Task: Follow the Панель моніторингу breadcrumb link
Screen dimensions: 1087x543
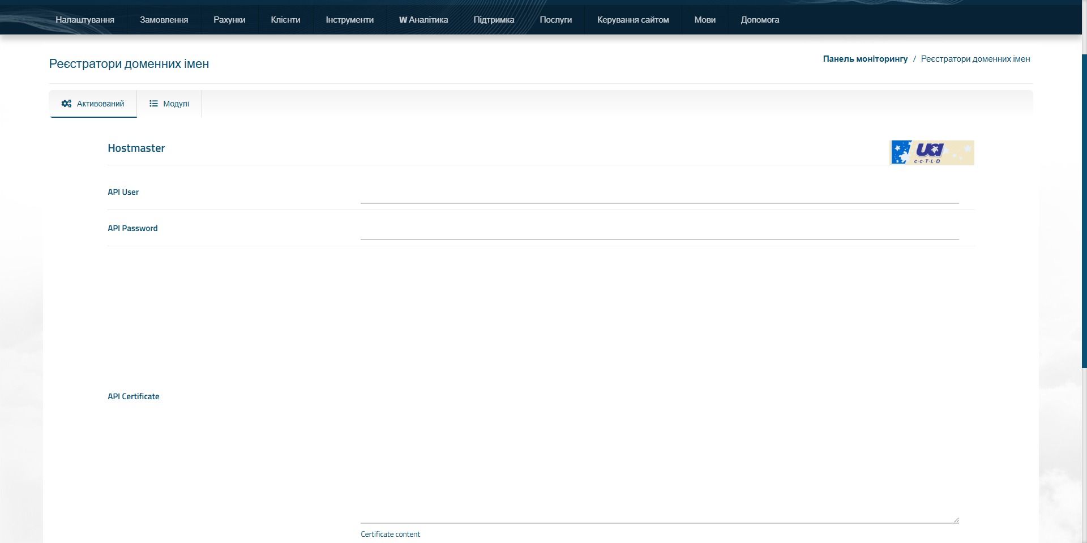Action: tap(865, 59)
